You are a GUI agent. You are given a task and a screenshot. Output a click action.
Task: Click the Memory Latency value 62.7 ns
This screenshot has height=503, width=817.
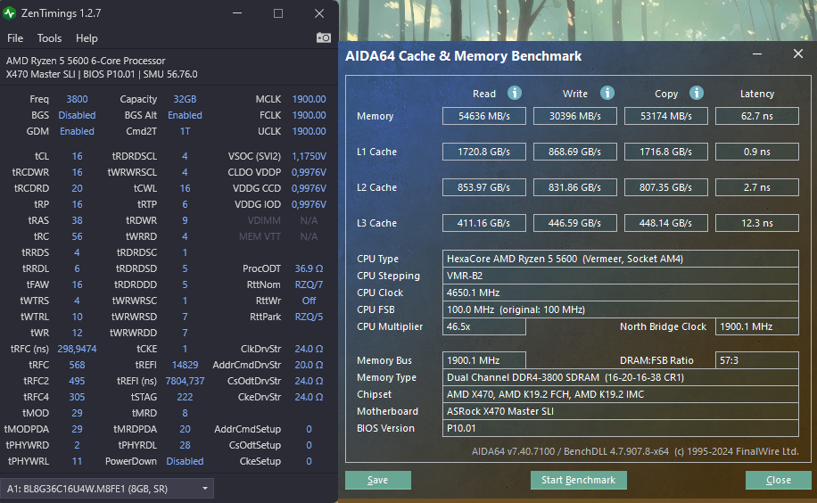click(757, 116)
